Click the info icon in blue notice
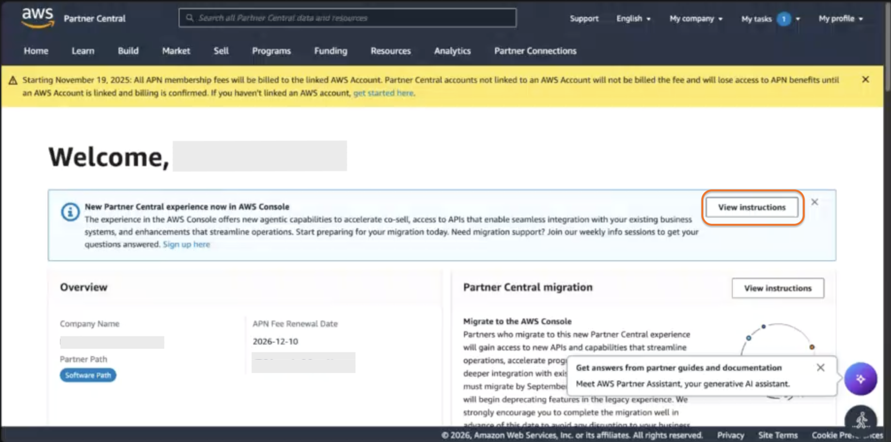The image size is (891, 442). click(70, 212)
